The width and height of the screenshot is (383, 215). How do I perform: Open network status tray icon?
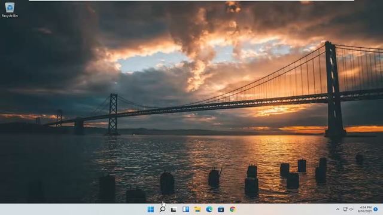345,209
